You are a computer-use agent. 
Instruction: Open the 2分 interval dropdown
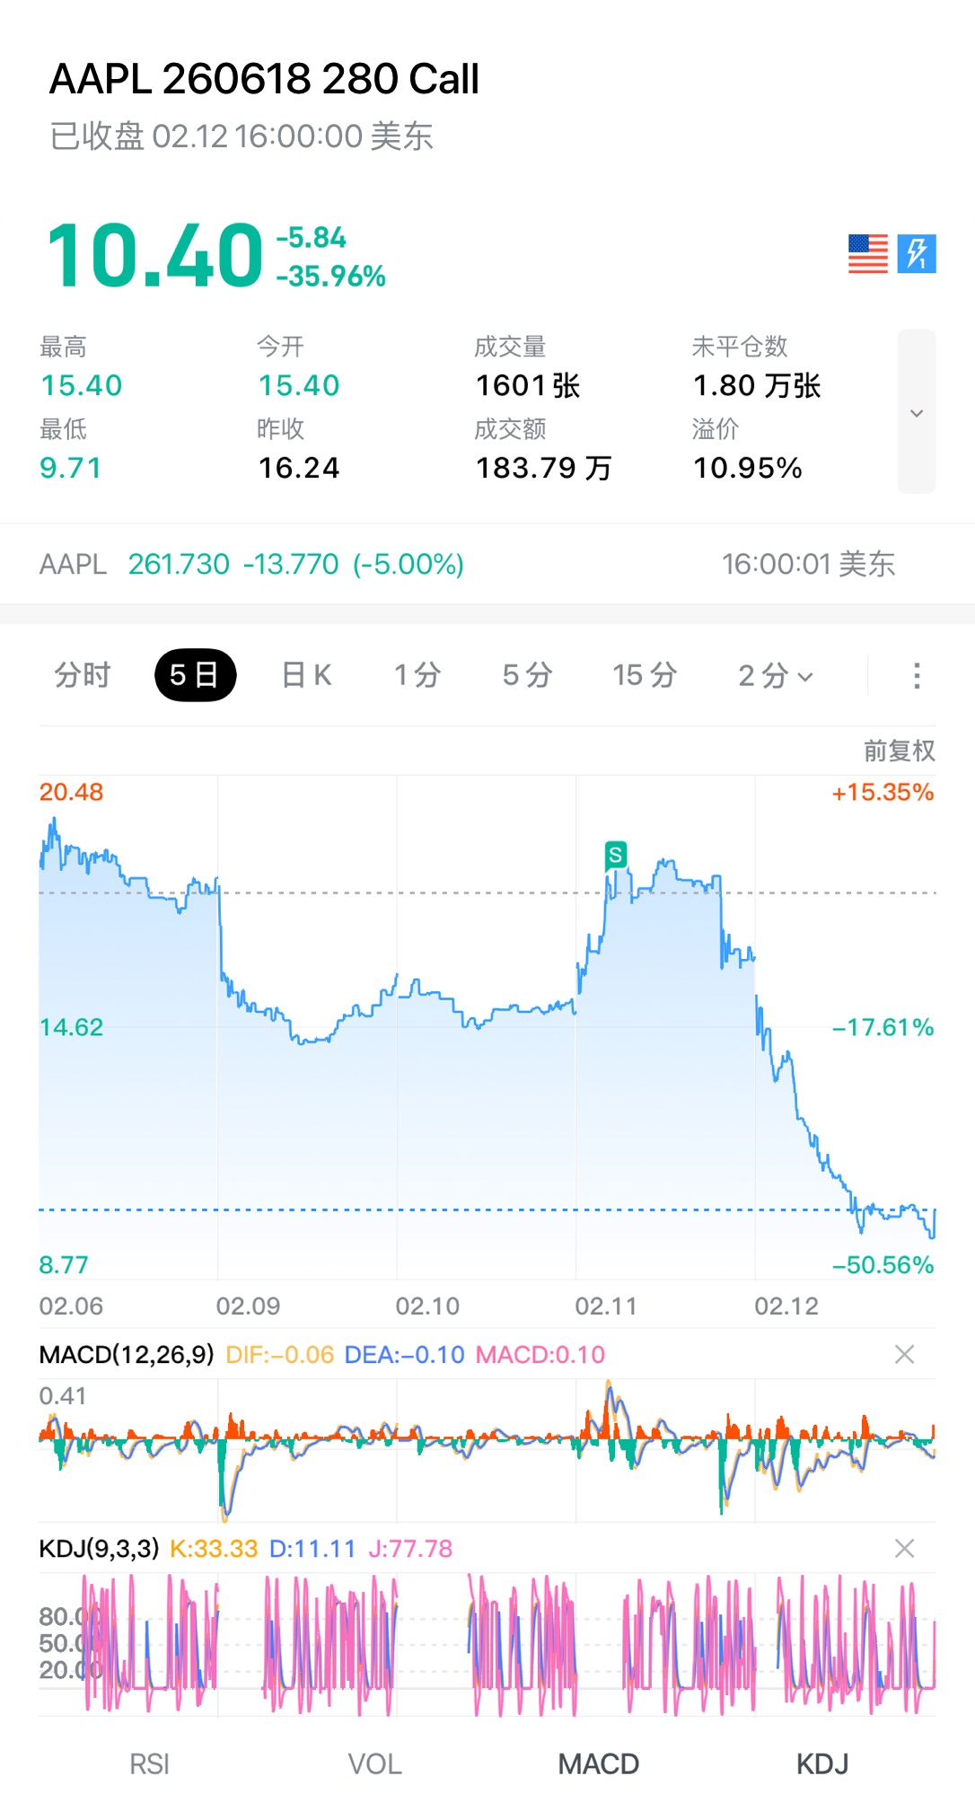775,675
